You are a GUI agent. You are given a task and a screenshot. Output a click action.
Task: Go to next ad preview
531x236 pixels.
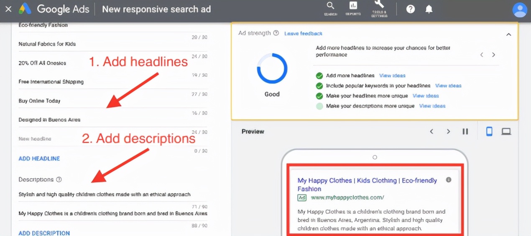tap(448, 131)
